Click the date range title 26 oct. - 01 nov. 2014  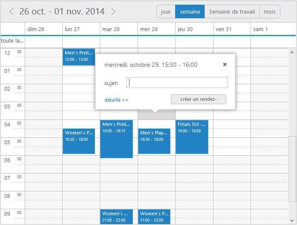point(62,11)
